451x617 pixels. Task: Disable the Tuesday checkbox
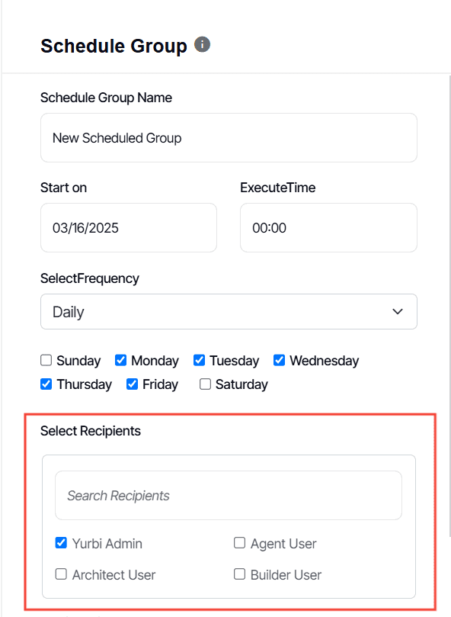click(x=199, y=360)
